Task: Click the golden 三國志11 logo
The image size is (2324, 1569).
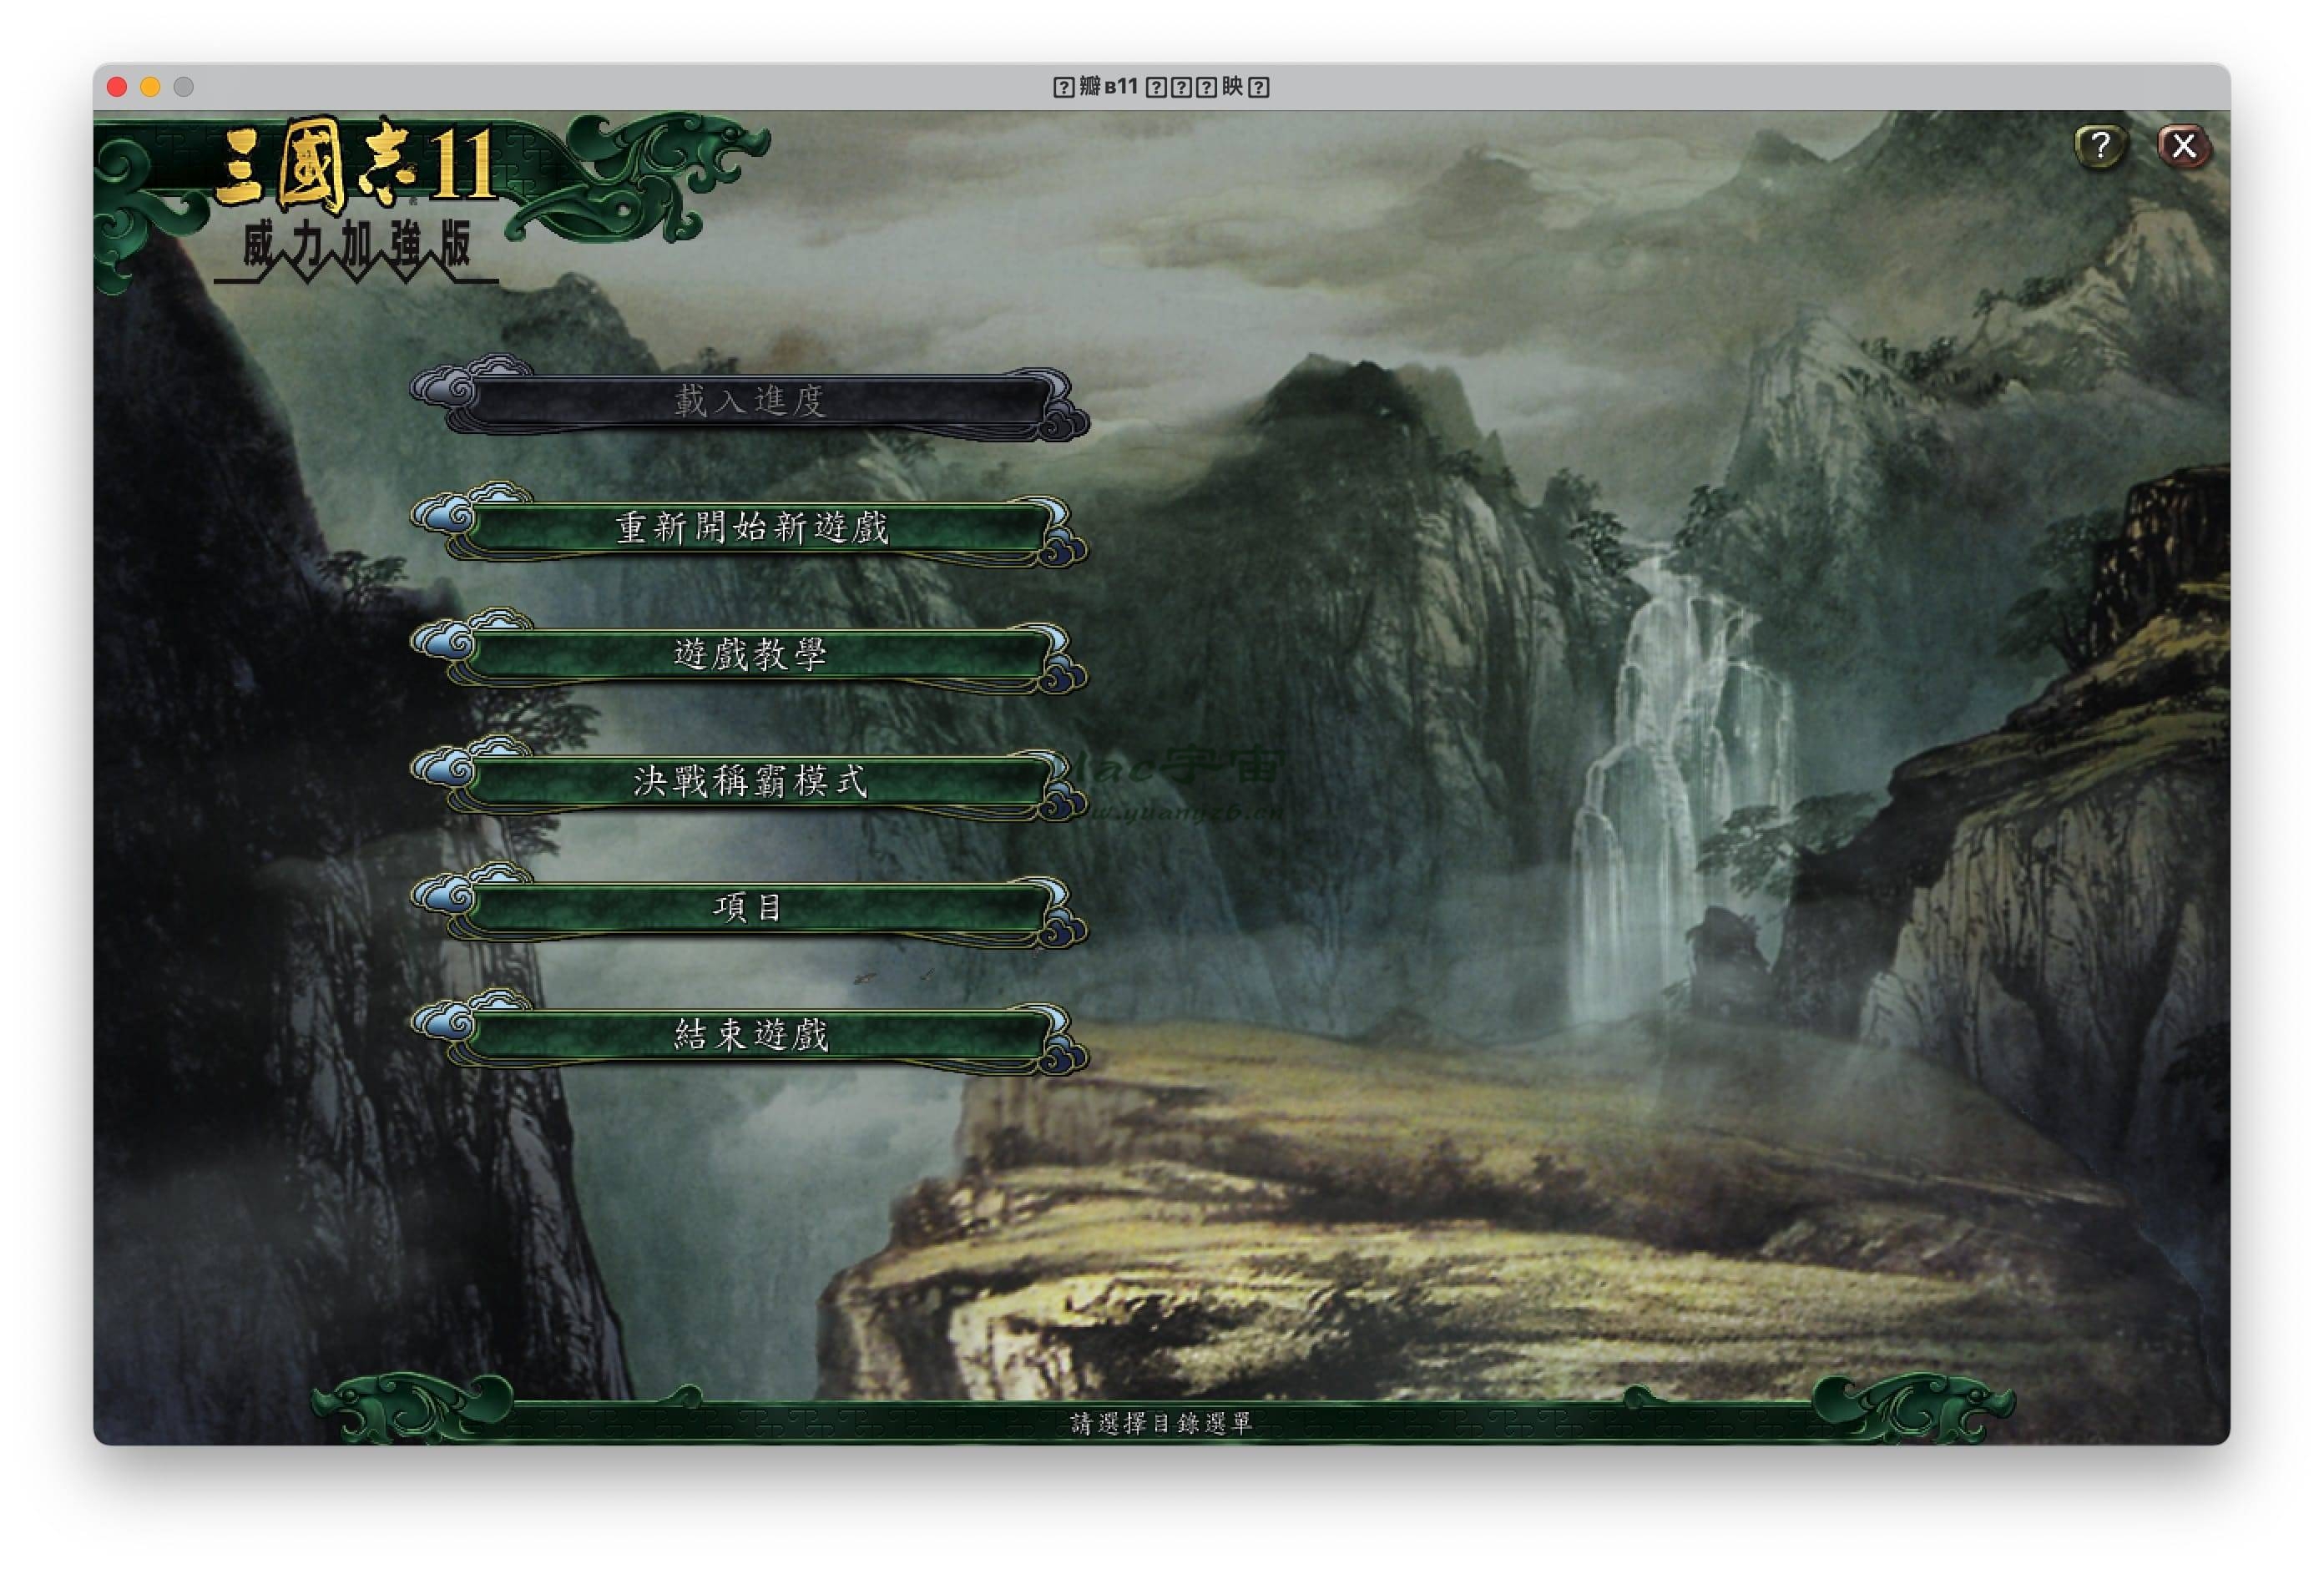Action: 355,165
